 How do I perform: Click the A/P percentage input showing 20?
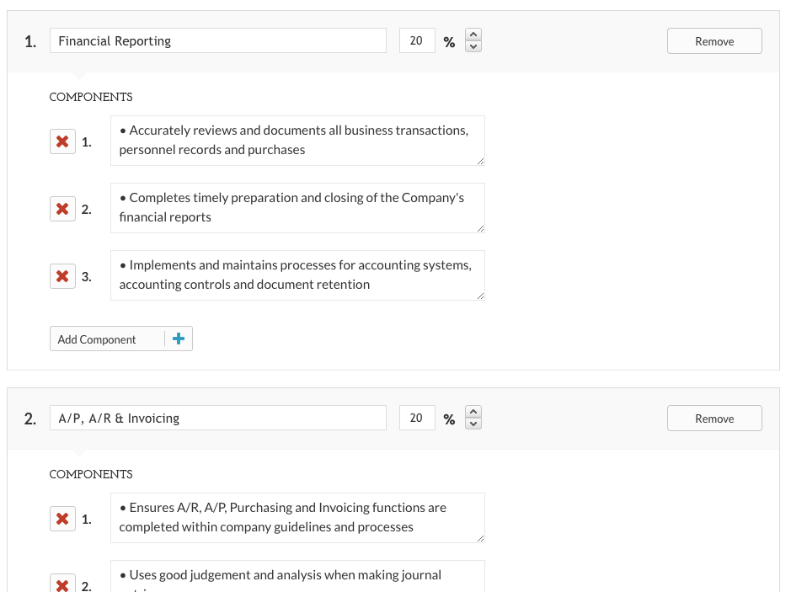coord(416,417)
